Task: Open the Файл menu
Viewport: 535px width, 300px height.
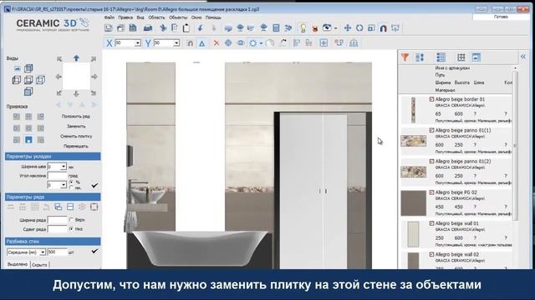Action: (x=110, y=17)
